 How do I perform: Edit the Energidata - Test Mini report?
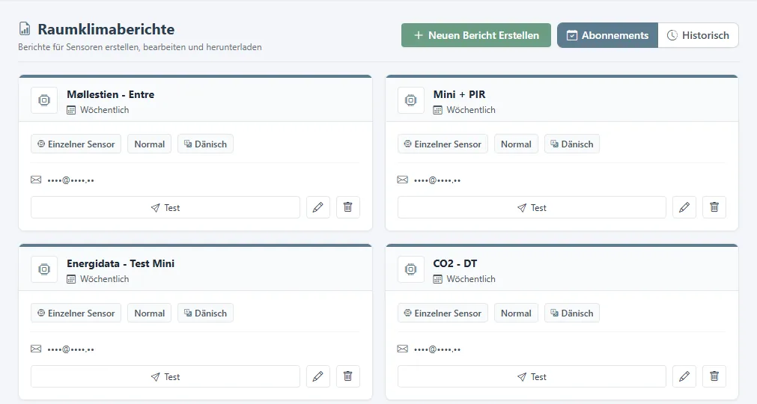(317, 376)
